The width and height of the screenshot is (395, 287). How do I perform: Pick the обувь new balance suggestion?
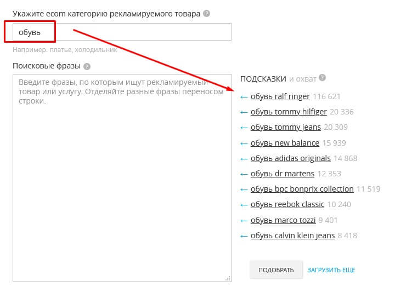(x=285, y=143)
